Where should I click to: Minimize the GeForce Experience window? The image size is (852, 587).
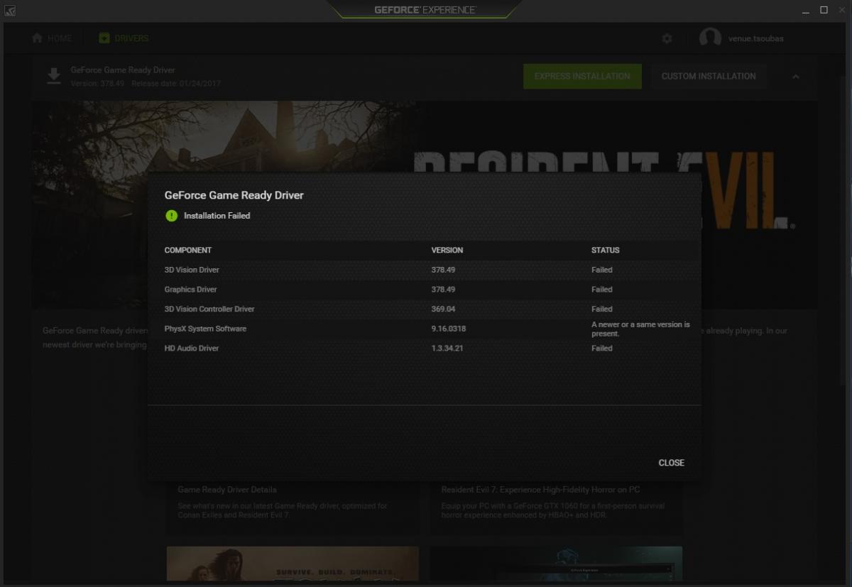click(805, 10)
